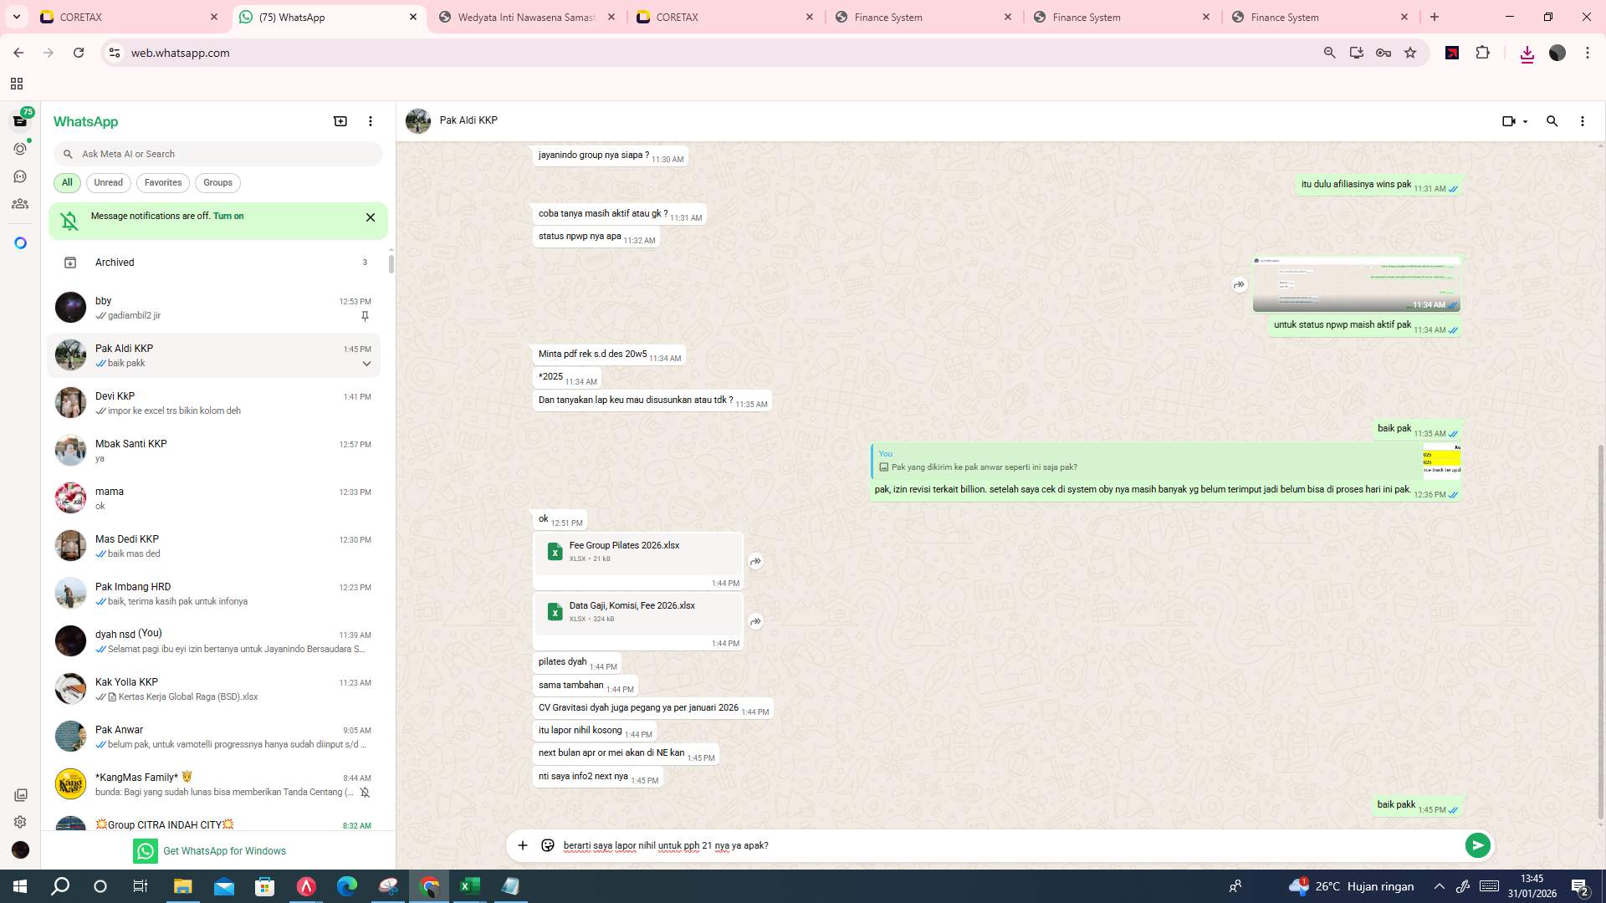The image size is (1606, 903).
Task: Filter chats to show Unread only
Action: pos(108,182)
